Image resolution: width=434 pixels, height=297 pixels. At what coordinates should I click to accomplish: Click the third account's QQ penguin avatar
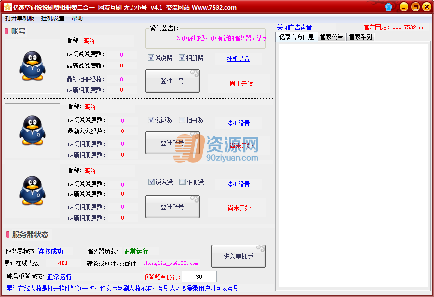[32, 191]
